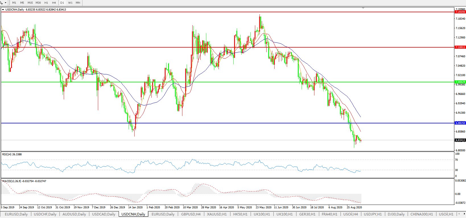
Task: Switch to W1 weekly timeframe
Action: [70, 3]
